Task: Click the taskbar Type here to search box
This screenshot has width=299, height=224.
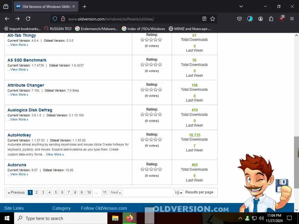Action: [x=61, y=218]
